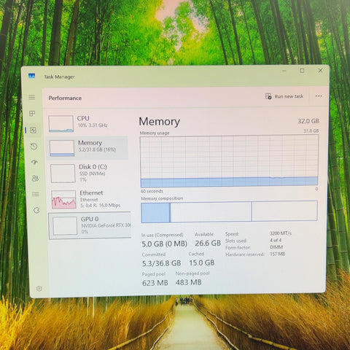The image size is (350, 350).
Task: Click the Non-paged pool value 483 MB
Action: [189, 282]
